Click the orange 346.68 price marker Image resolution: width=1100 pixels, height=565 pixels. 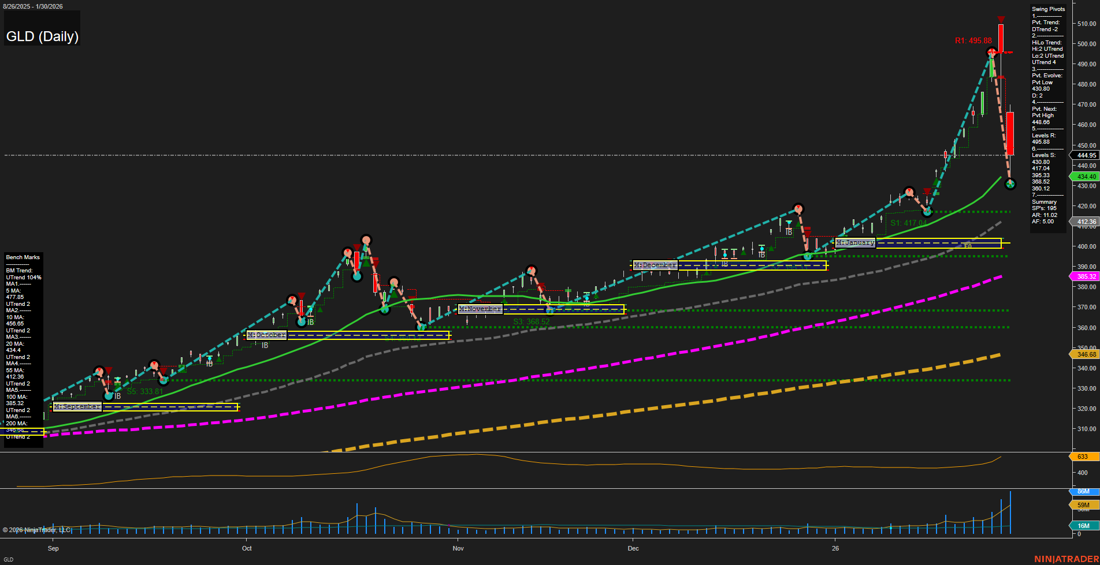coord(1083,354)
